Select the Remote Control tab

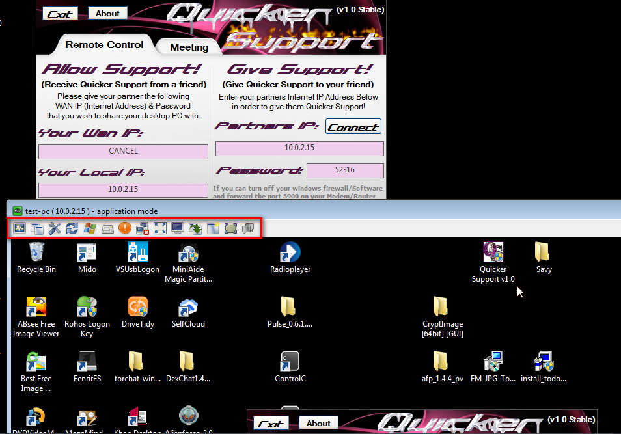coord(104,45)
